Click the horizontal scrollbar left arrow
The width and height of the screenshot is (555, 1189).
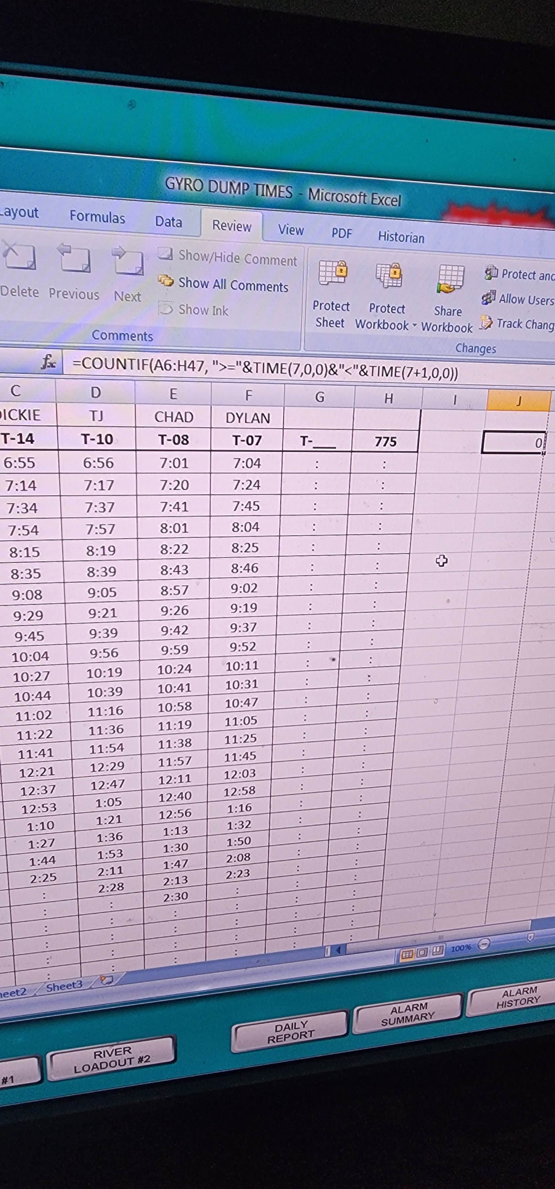click(339, 950)
